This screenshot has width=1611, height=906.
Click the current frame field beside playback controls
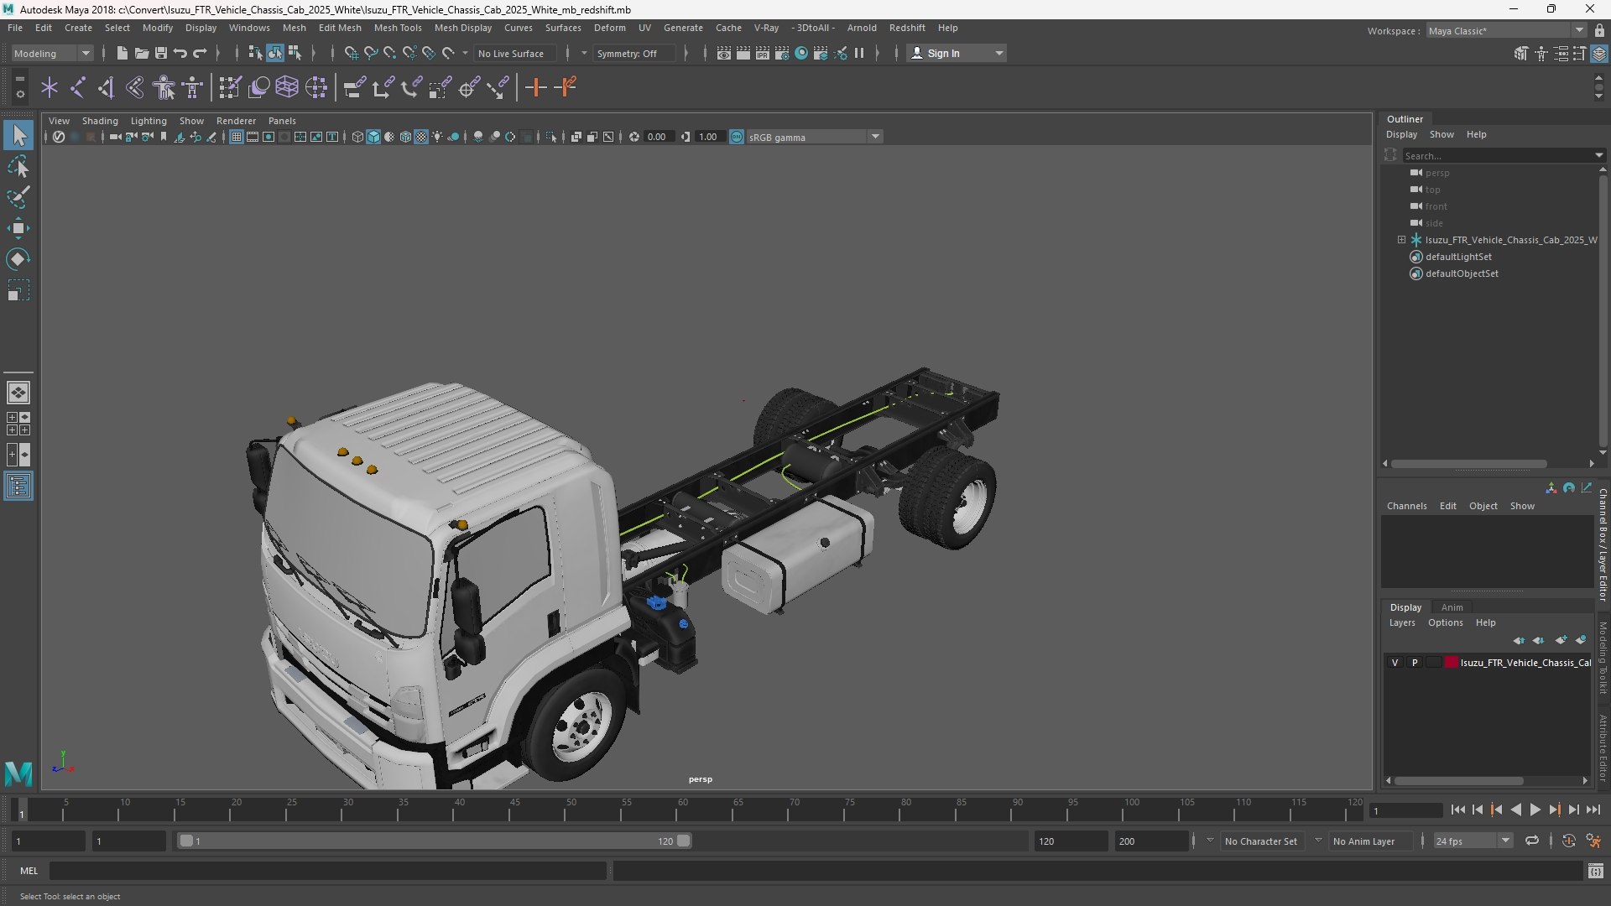click(x=1405, y=810)
